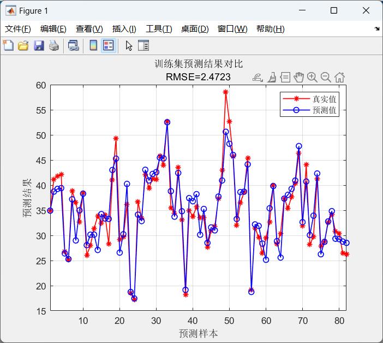Image resolution: width=383 pixels, height=343 pixels.
Task: Open the 编辑(E) menu
Action: pos(53,29)
